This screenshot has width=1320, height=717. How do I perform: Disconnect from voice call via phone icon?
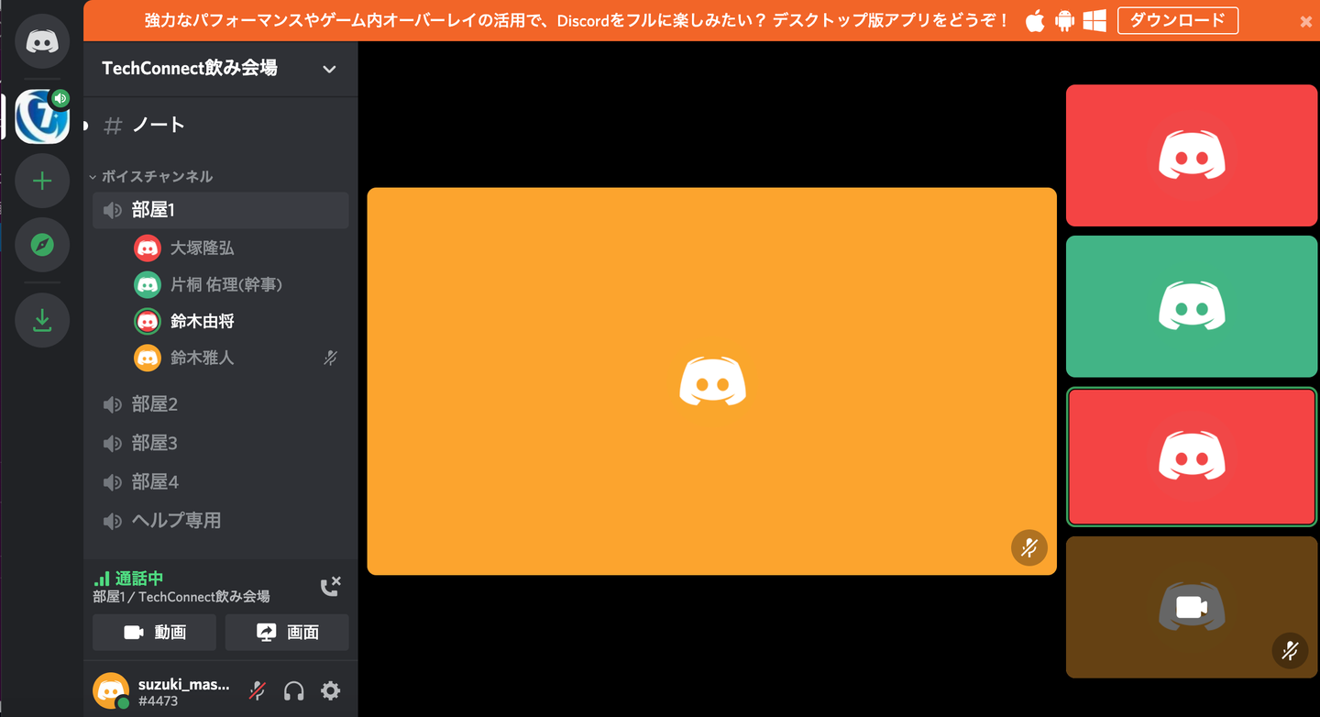click(x=330, y=587)
